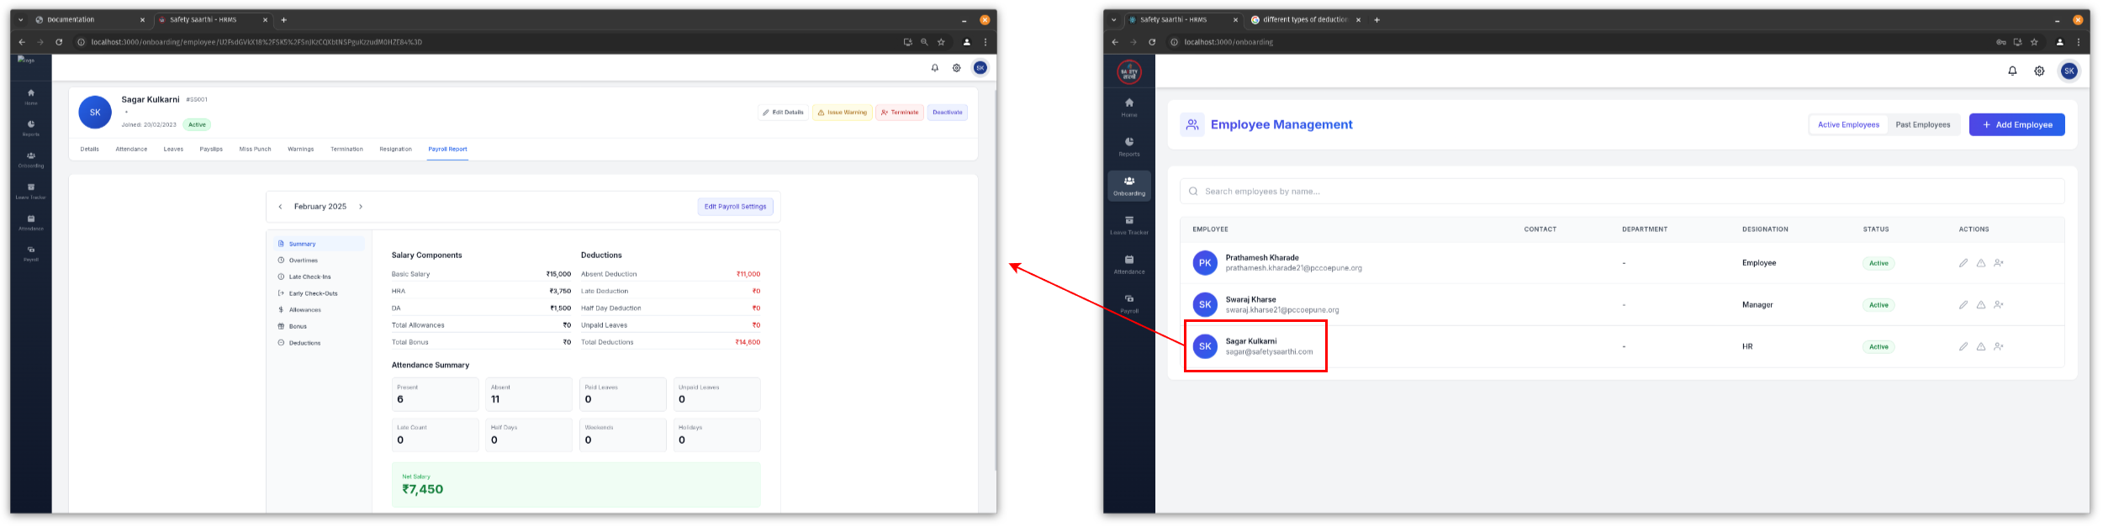Open notifications bell in the Employee Management window
The image size is (2103, 527).
2012,71
